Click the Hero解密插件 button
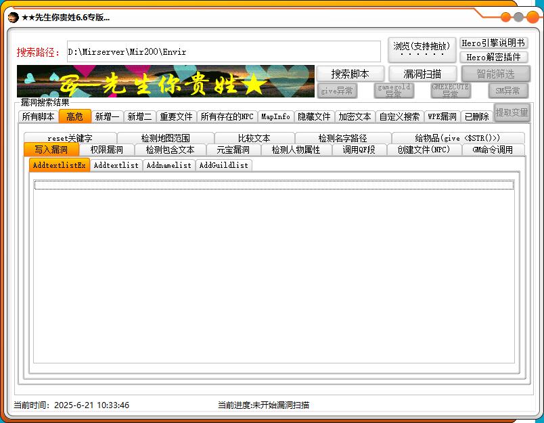The image size is (544, 423). click(x=493, y=58)
